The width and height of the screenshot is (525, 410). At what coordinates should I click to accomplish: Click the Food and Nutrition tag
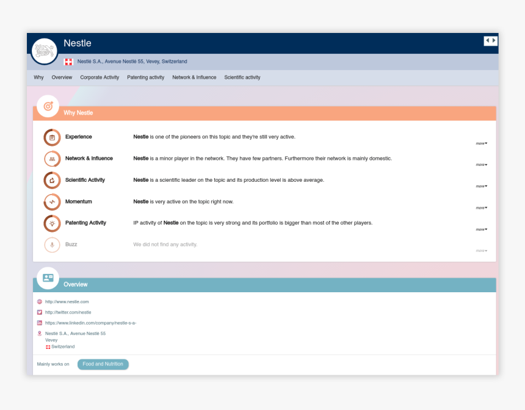(103, 364)
